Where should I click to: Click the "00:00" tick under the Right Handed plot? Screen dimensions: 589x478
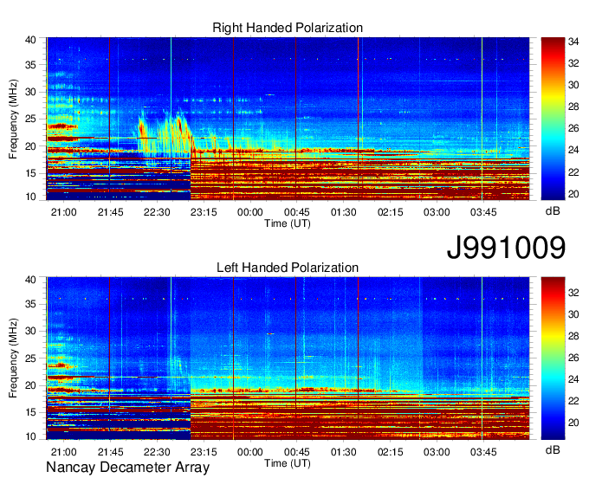click(x=250, y=212)
